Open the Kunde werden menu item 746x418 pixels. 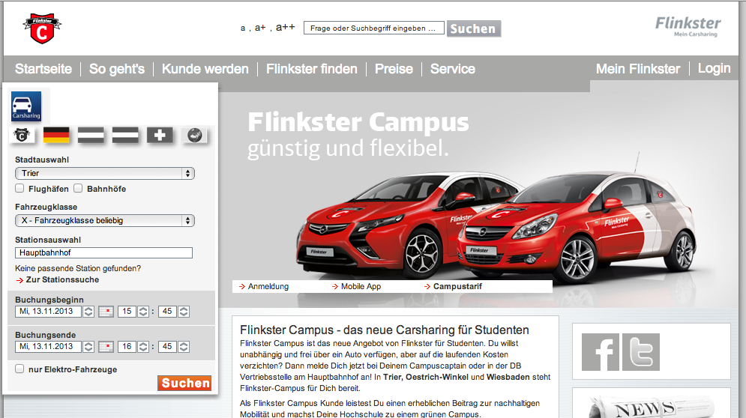(205, 69)
